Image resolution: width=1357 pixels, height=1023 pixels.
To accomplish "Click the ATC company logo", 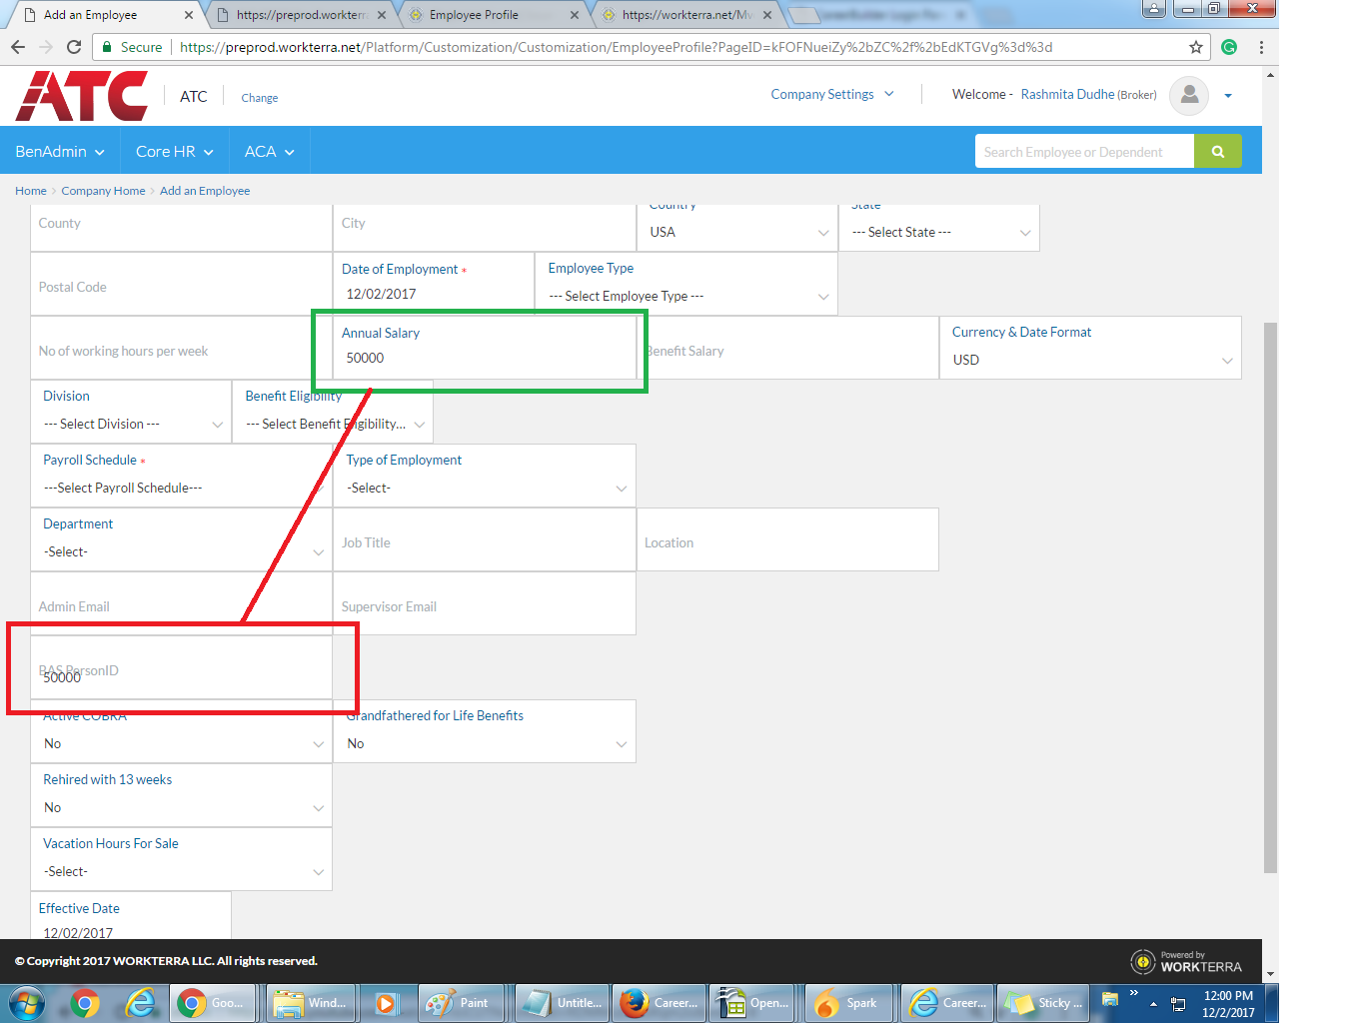I will pyautogui.click(x=82, y=96).
